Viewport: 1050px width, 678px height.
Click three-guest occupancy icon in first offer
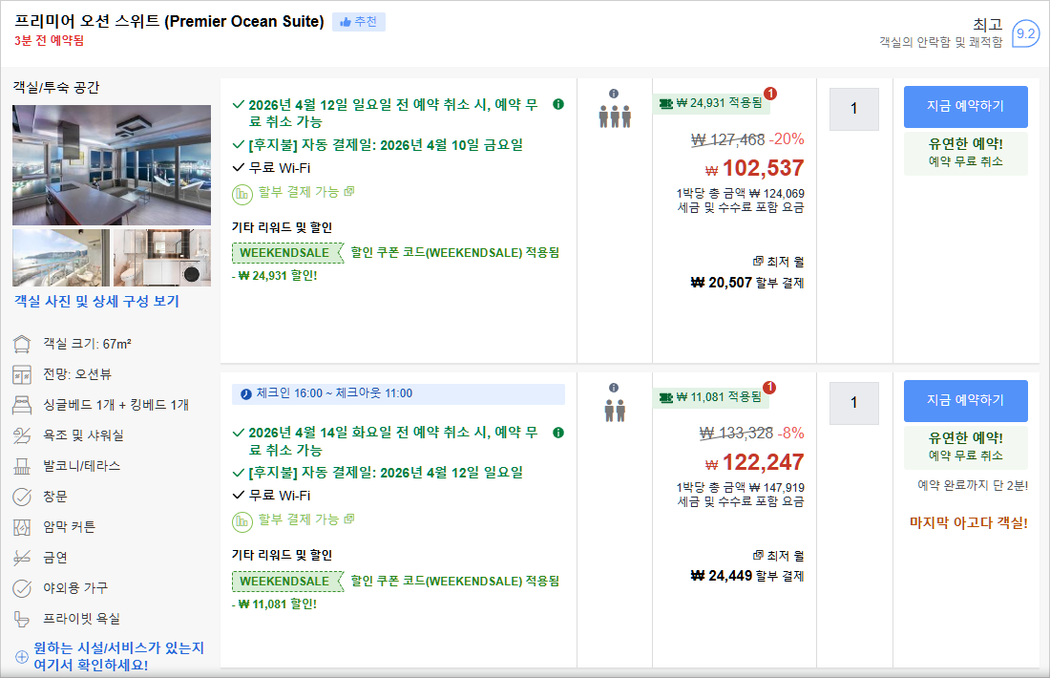[615, 116]
